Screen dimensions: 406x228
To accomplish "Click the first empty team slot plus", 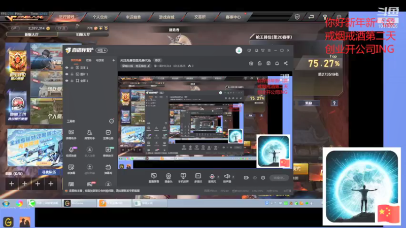I will (12, 184).
